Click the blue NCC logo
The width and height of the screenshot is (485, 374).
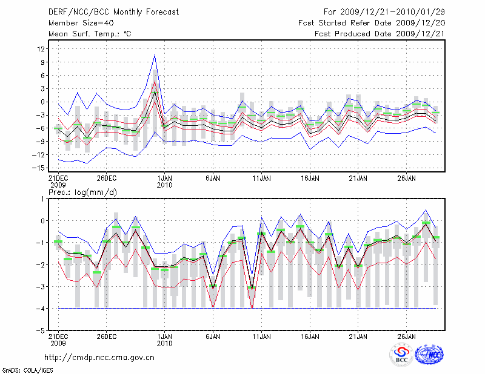(x=429, y=355)
